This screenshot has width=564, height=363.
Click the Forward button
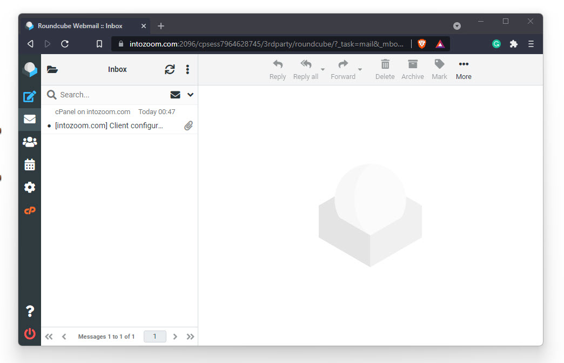click(343, 70)
